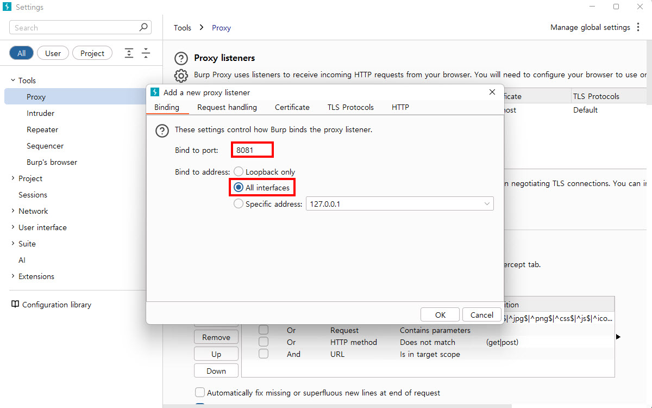
Task: Select the User settings filter toggle
Action: [x=53, y=53]
